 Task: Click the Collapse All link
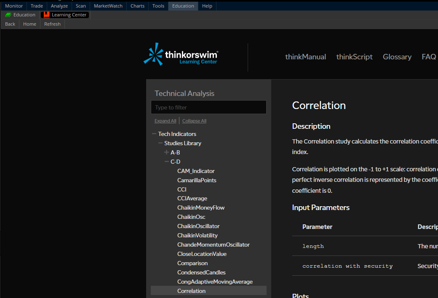tap(194, 121)
